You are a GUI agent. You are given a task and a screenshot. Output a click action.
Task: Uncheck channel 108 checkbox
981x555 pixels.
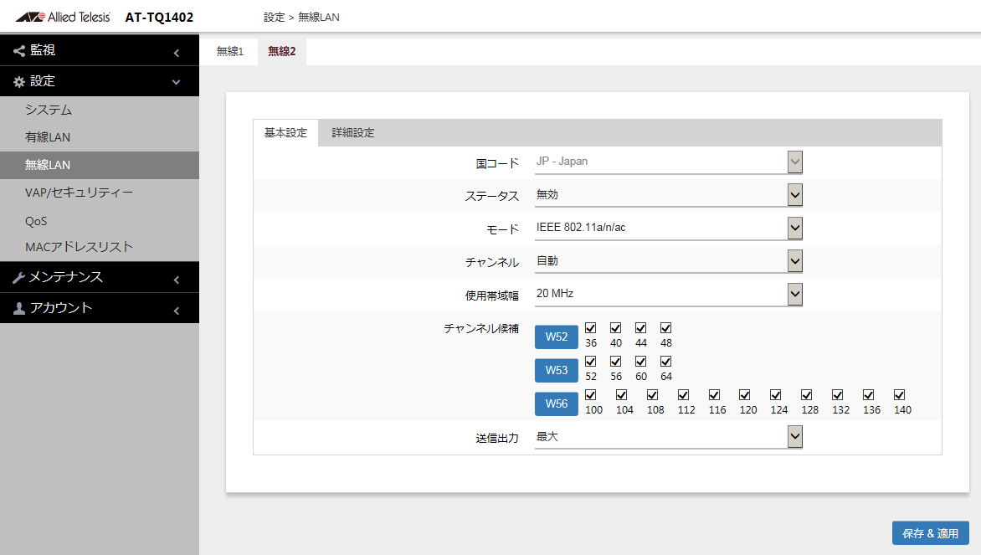[x=653, y=395]
